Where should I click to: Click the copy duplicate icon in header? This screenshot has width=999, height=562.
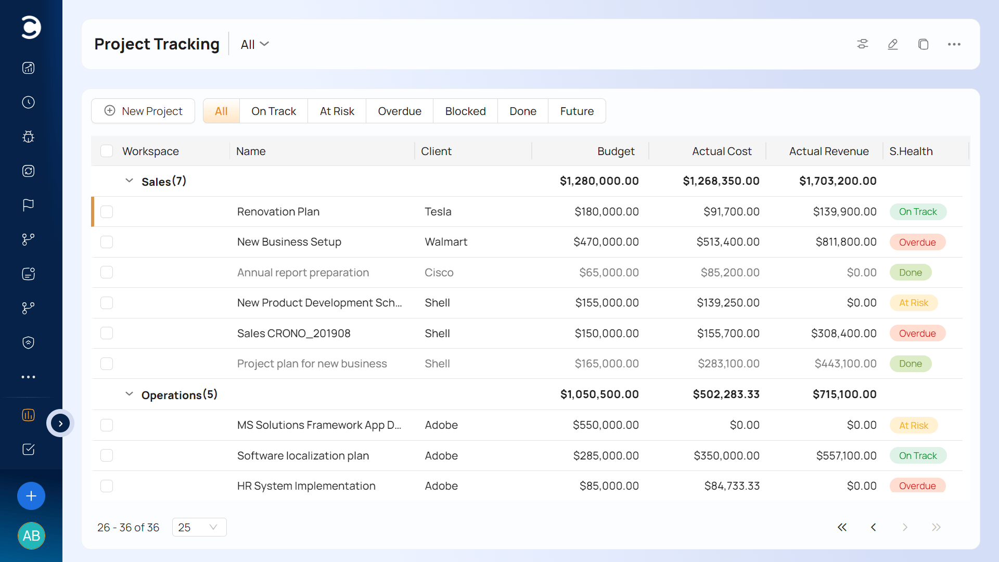tap(924, 44)
